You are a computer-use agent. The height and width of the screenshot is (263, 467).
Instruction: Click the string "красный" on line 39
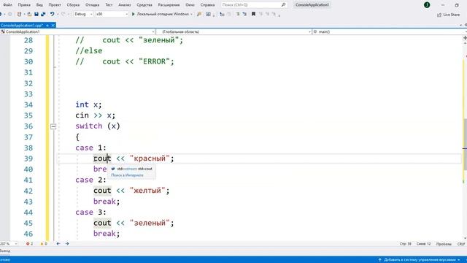coord(150,159)
